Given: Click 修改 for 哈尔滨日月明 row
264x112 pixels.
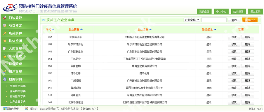Looking at the screenshot, I should 234,45.
